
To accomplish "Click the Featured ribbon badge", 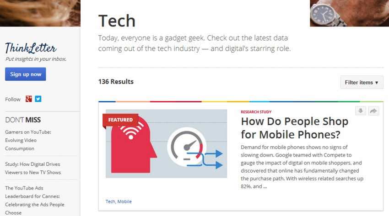I will coord(120,120).
